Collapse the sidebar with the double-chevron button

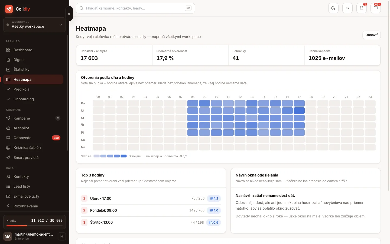coord(69,14)
